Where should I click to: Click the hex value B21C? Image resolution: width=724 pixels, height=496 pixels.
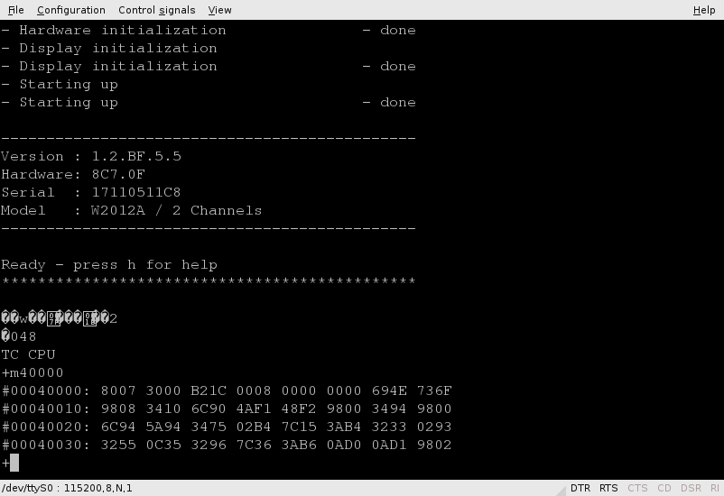pyautogui.click(x=209, y=390)
